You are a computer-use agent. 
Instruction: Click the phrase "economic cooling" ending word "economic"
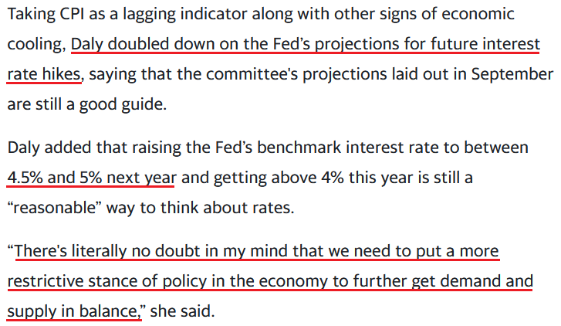pos(478,15)
